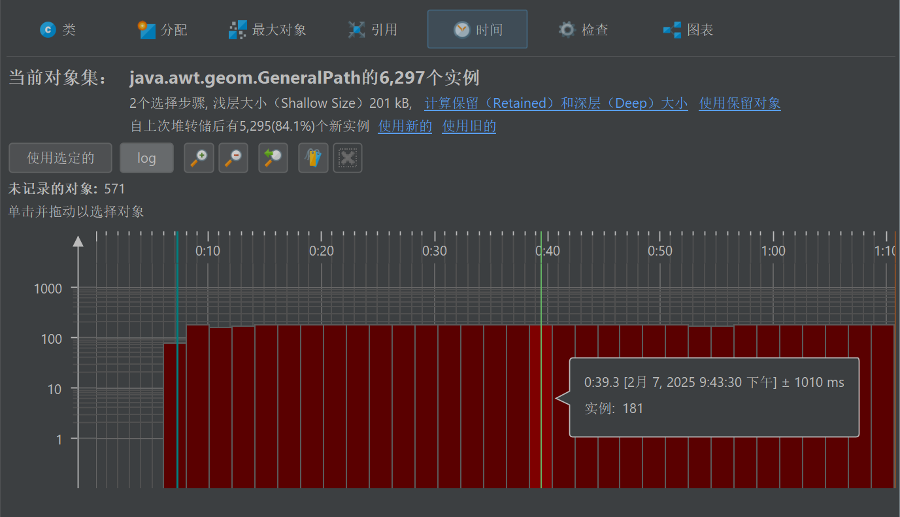Image resolution: width=900 pixels, height=517 pixels.
Task: Click the short first bar at the chart's left
Action: (x=175, y=416)
